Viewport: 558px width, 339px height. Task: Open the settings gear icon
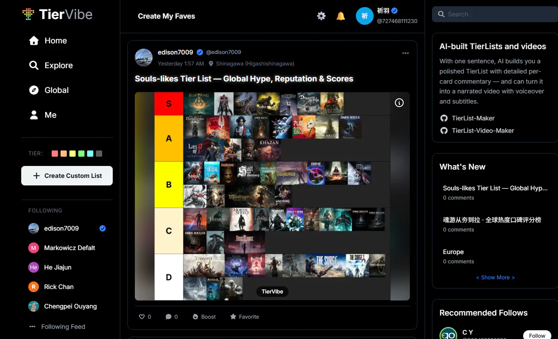coord(321,16)
